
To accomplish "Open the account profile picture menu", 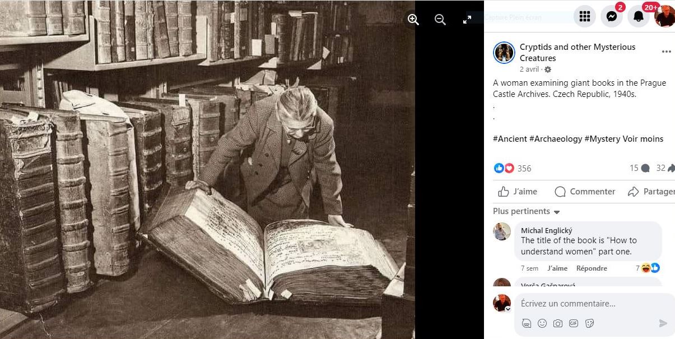I will click(x=665, y=16).
